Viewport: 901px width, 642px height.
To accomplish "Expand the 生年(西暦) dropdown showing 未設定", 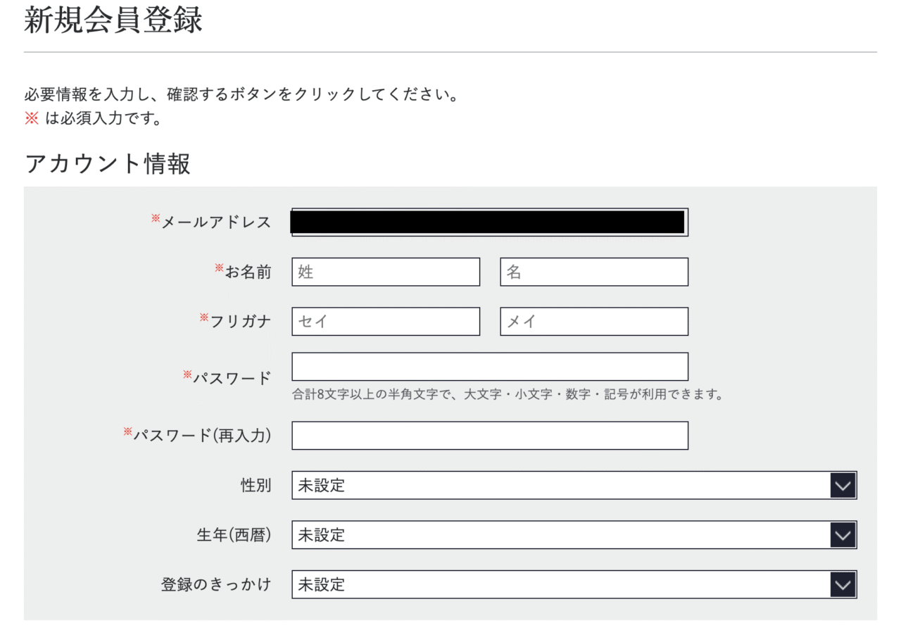I will tap(574, 535).
